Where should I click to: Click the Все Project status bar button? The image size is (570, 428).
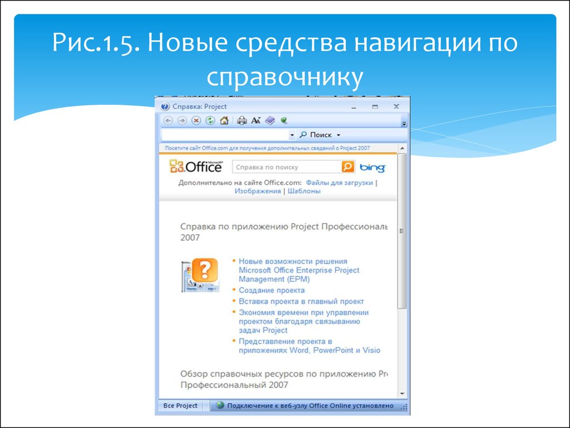[x=180, y=406]
